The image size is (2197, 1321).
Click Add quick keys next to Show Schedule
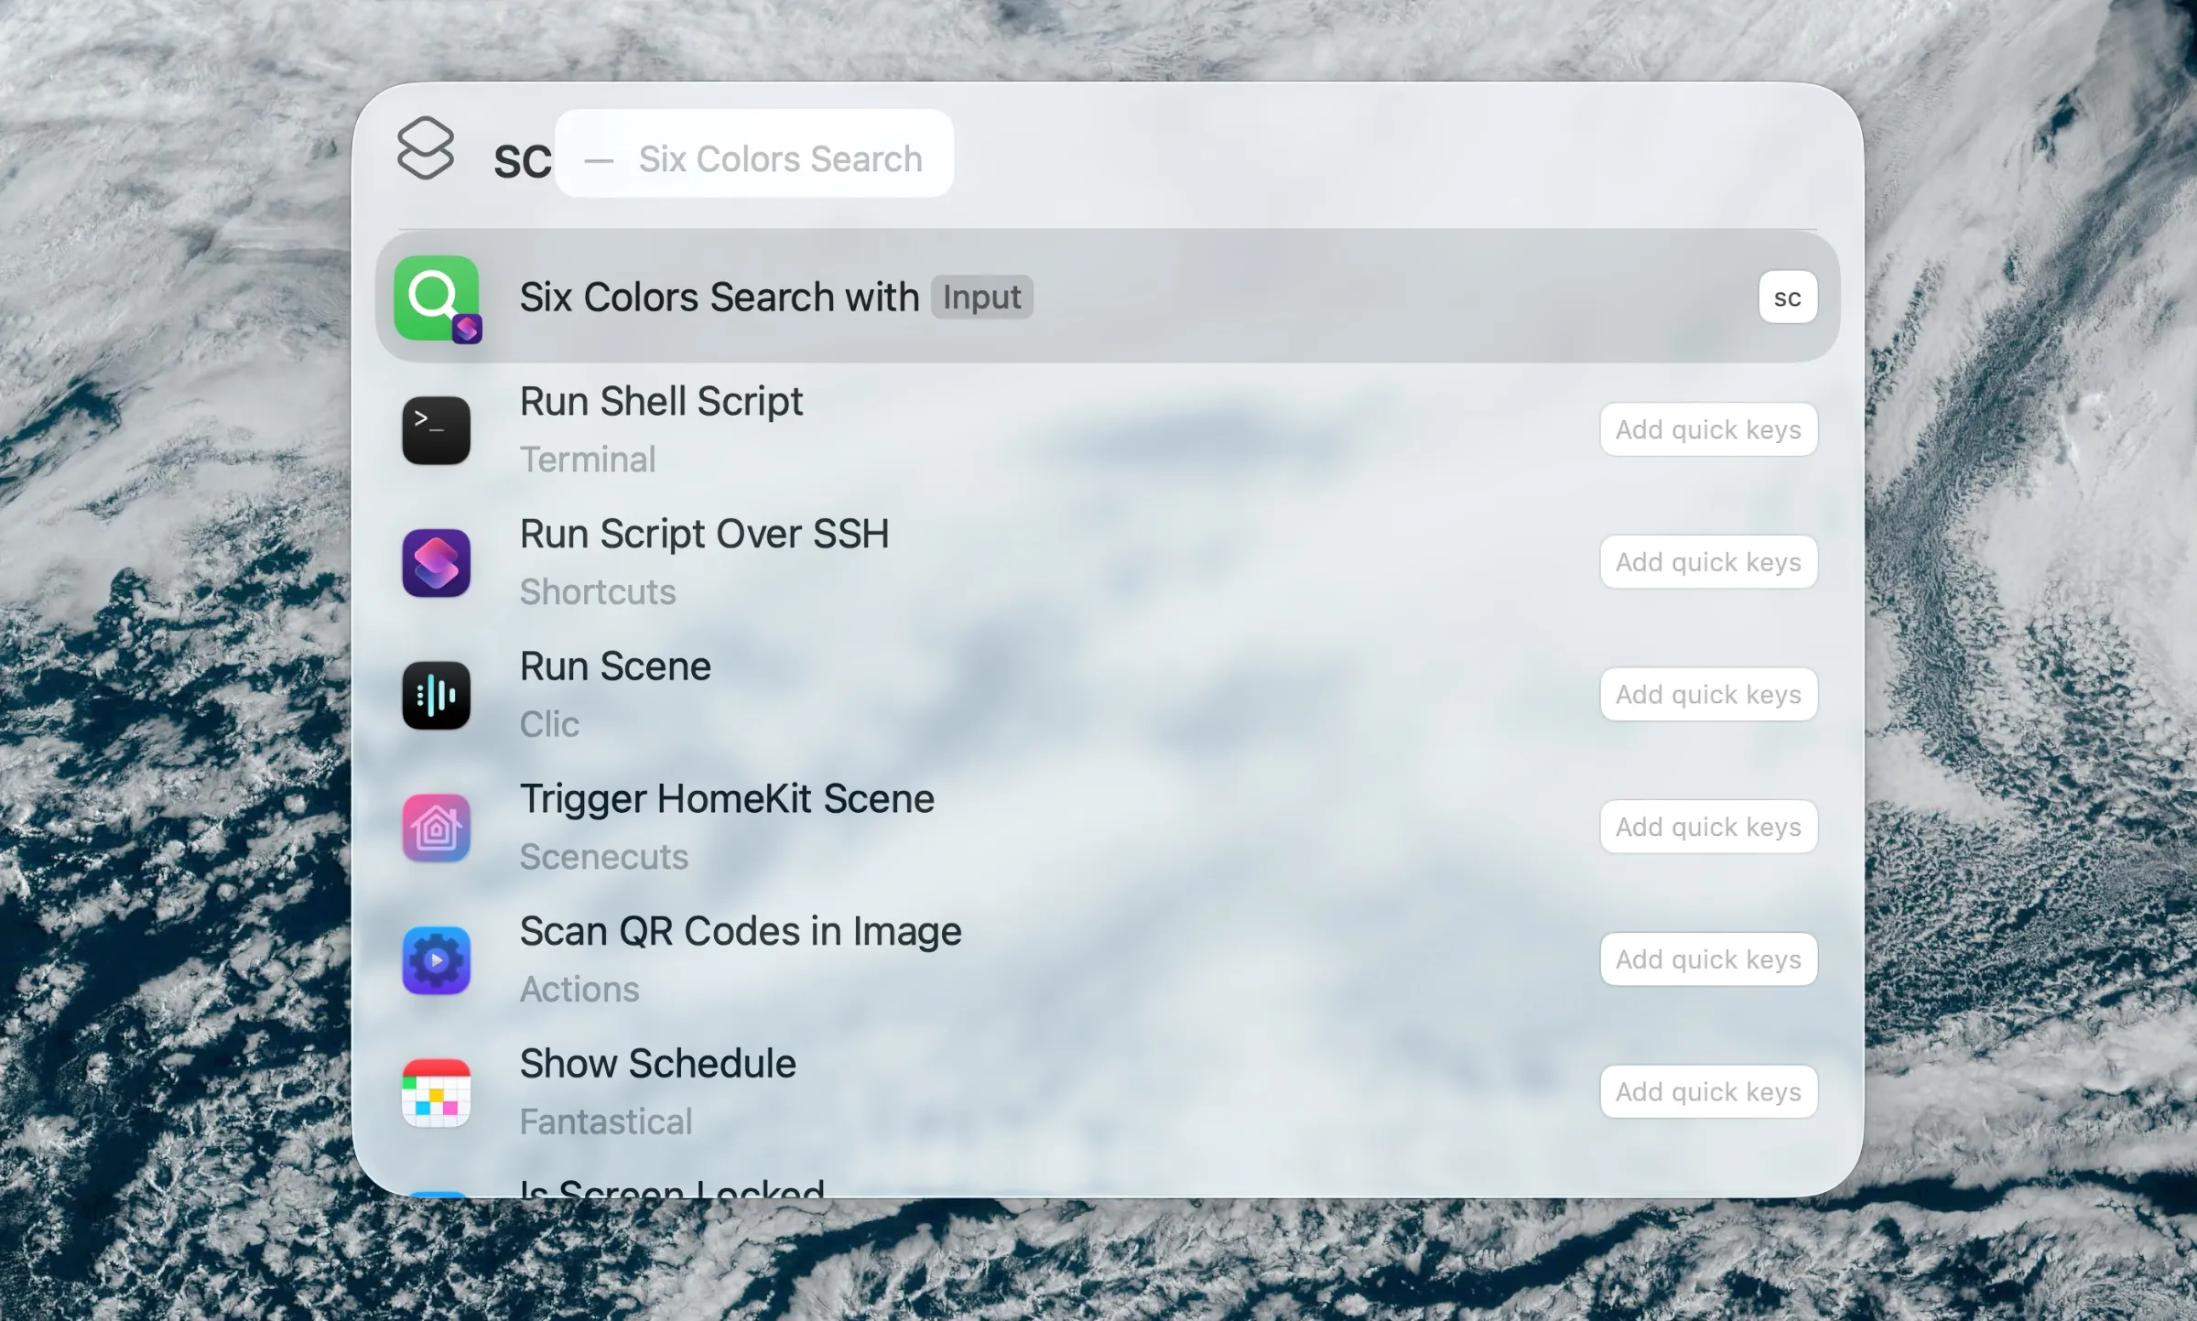click(1708, 1091)
